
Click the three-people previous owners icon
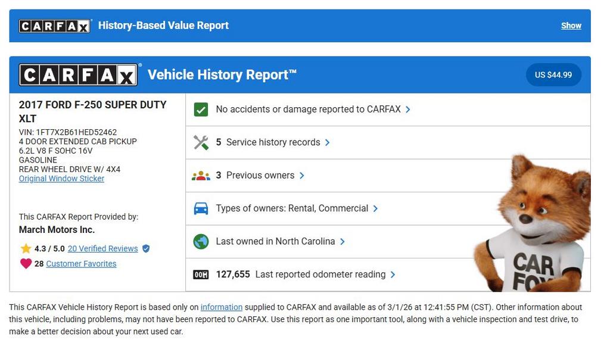click(201, 176)
